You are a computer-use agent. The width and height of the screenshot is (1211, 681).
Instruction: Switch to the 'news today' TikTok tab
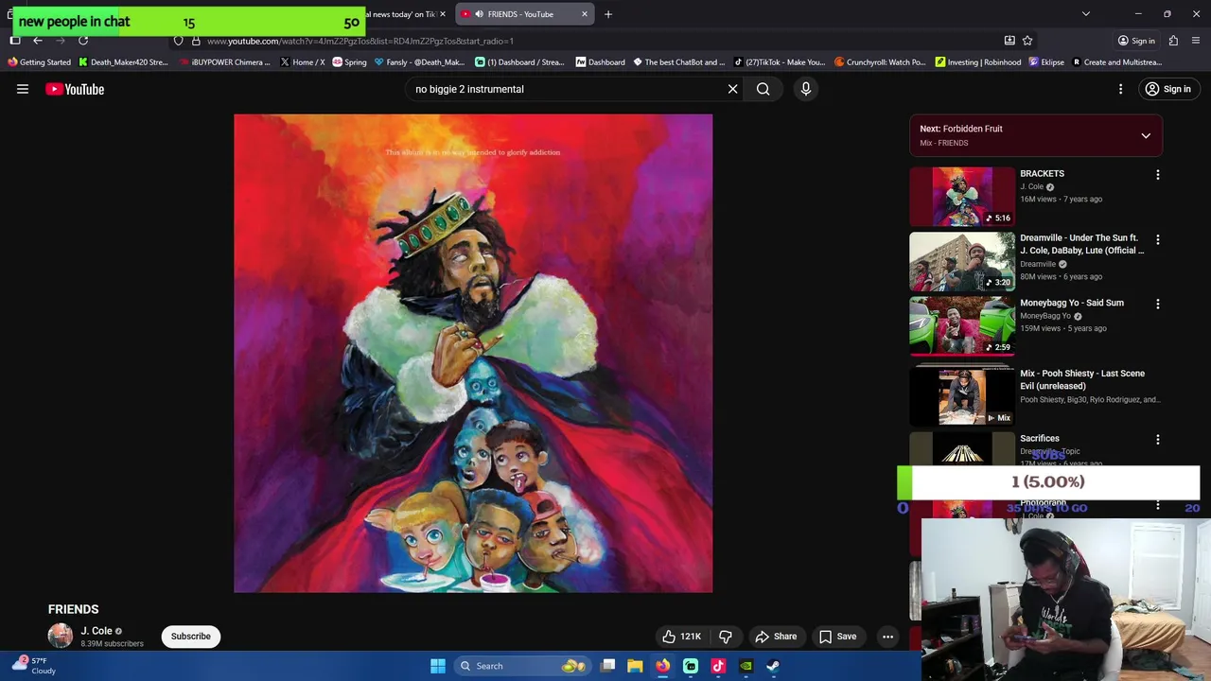pyautogui.click(x=404, y=14)
